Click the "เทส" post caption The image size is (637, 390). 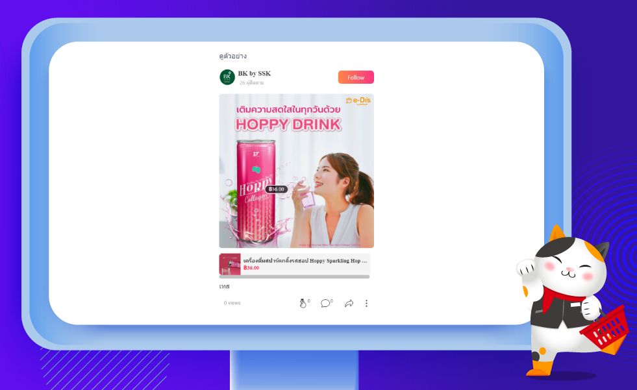[x=224, y=287]
